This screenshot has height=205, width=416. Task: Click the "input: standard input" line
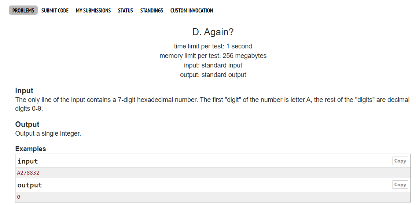tap(213, 65)
